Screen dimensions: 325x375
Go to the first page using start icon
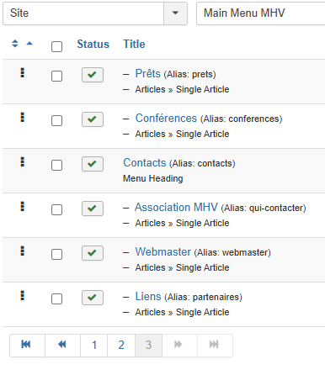coord(27,346)
